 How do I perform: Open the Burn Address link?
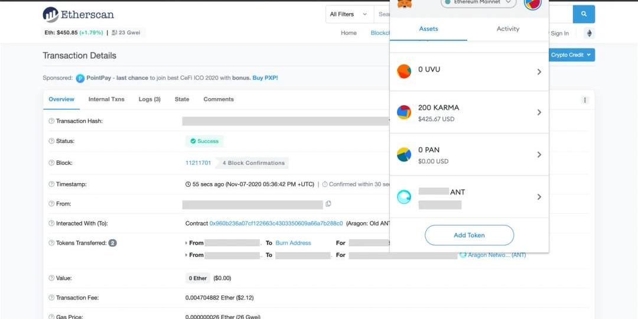point(293,243)
